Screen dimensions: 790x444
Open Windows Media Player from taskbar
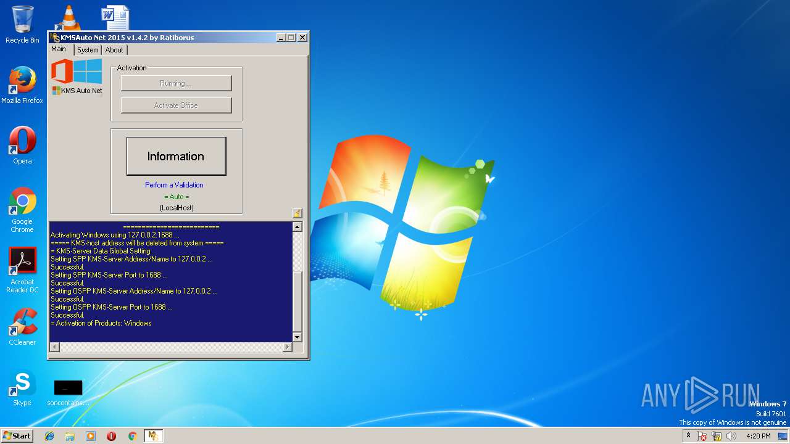[91, 436]
